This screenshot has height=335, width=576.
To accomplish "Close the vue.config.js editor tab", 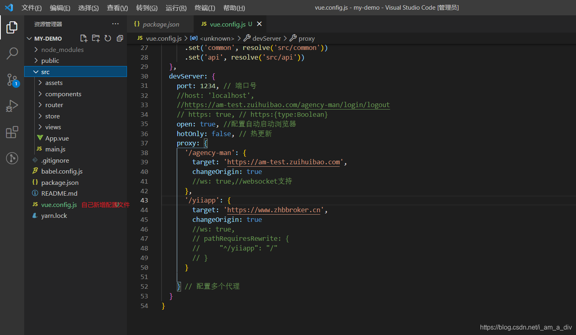I will (x=259, y=24).
